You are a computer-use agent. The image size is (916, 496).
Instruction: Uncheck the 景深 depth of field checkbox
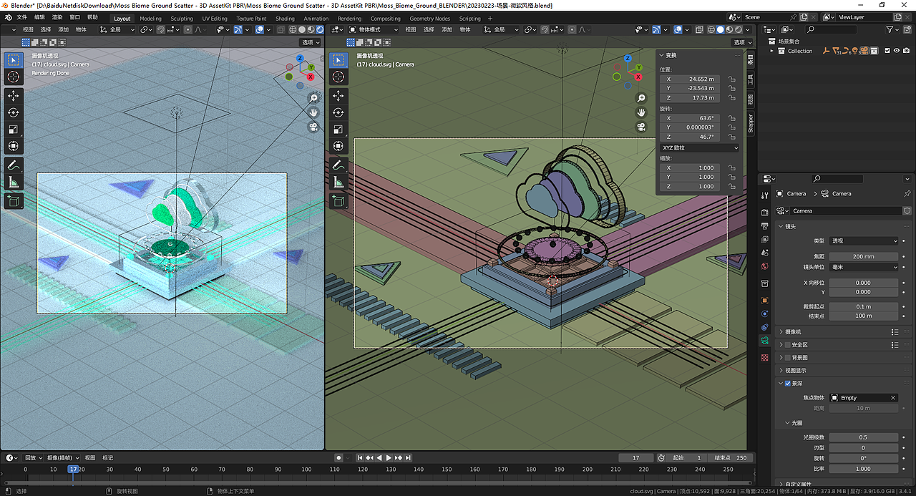click(788, 384)
